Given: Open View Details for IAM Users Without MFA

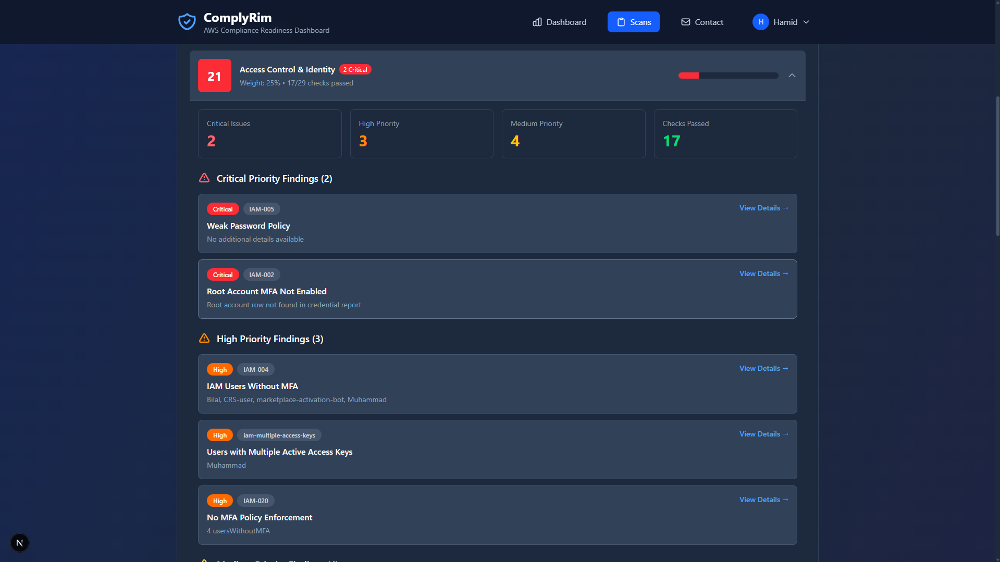Looking at the screenshot, I should (x=763, y=368).
